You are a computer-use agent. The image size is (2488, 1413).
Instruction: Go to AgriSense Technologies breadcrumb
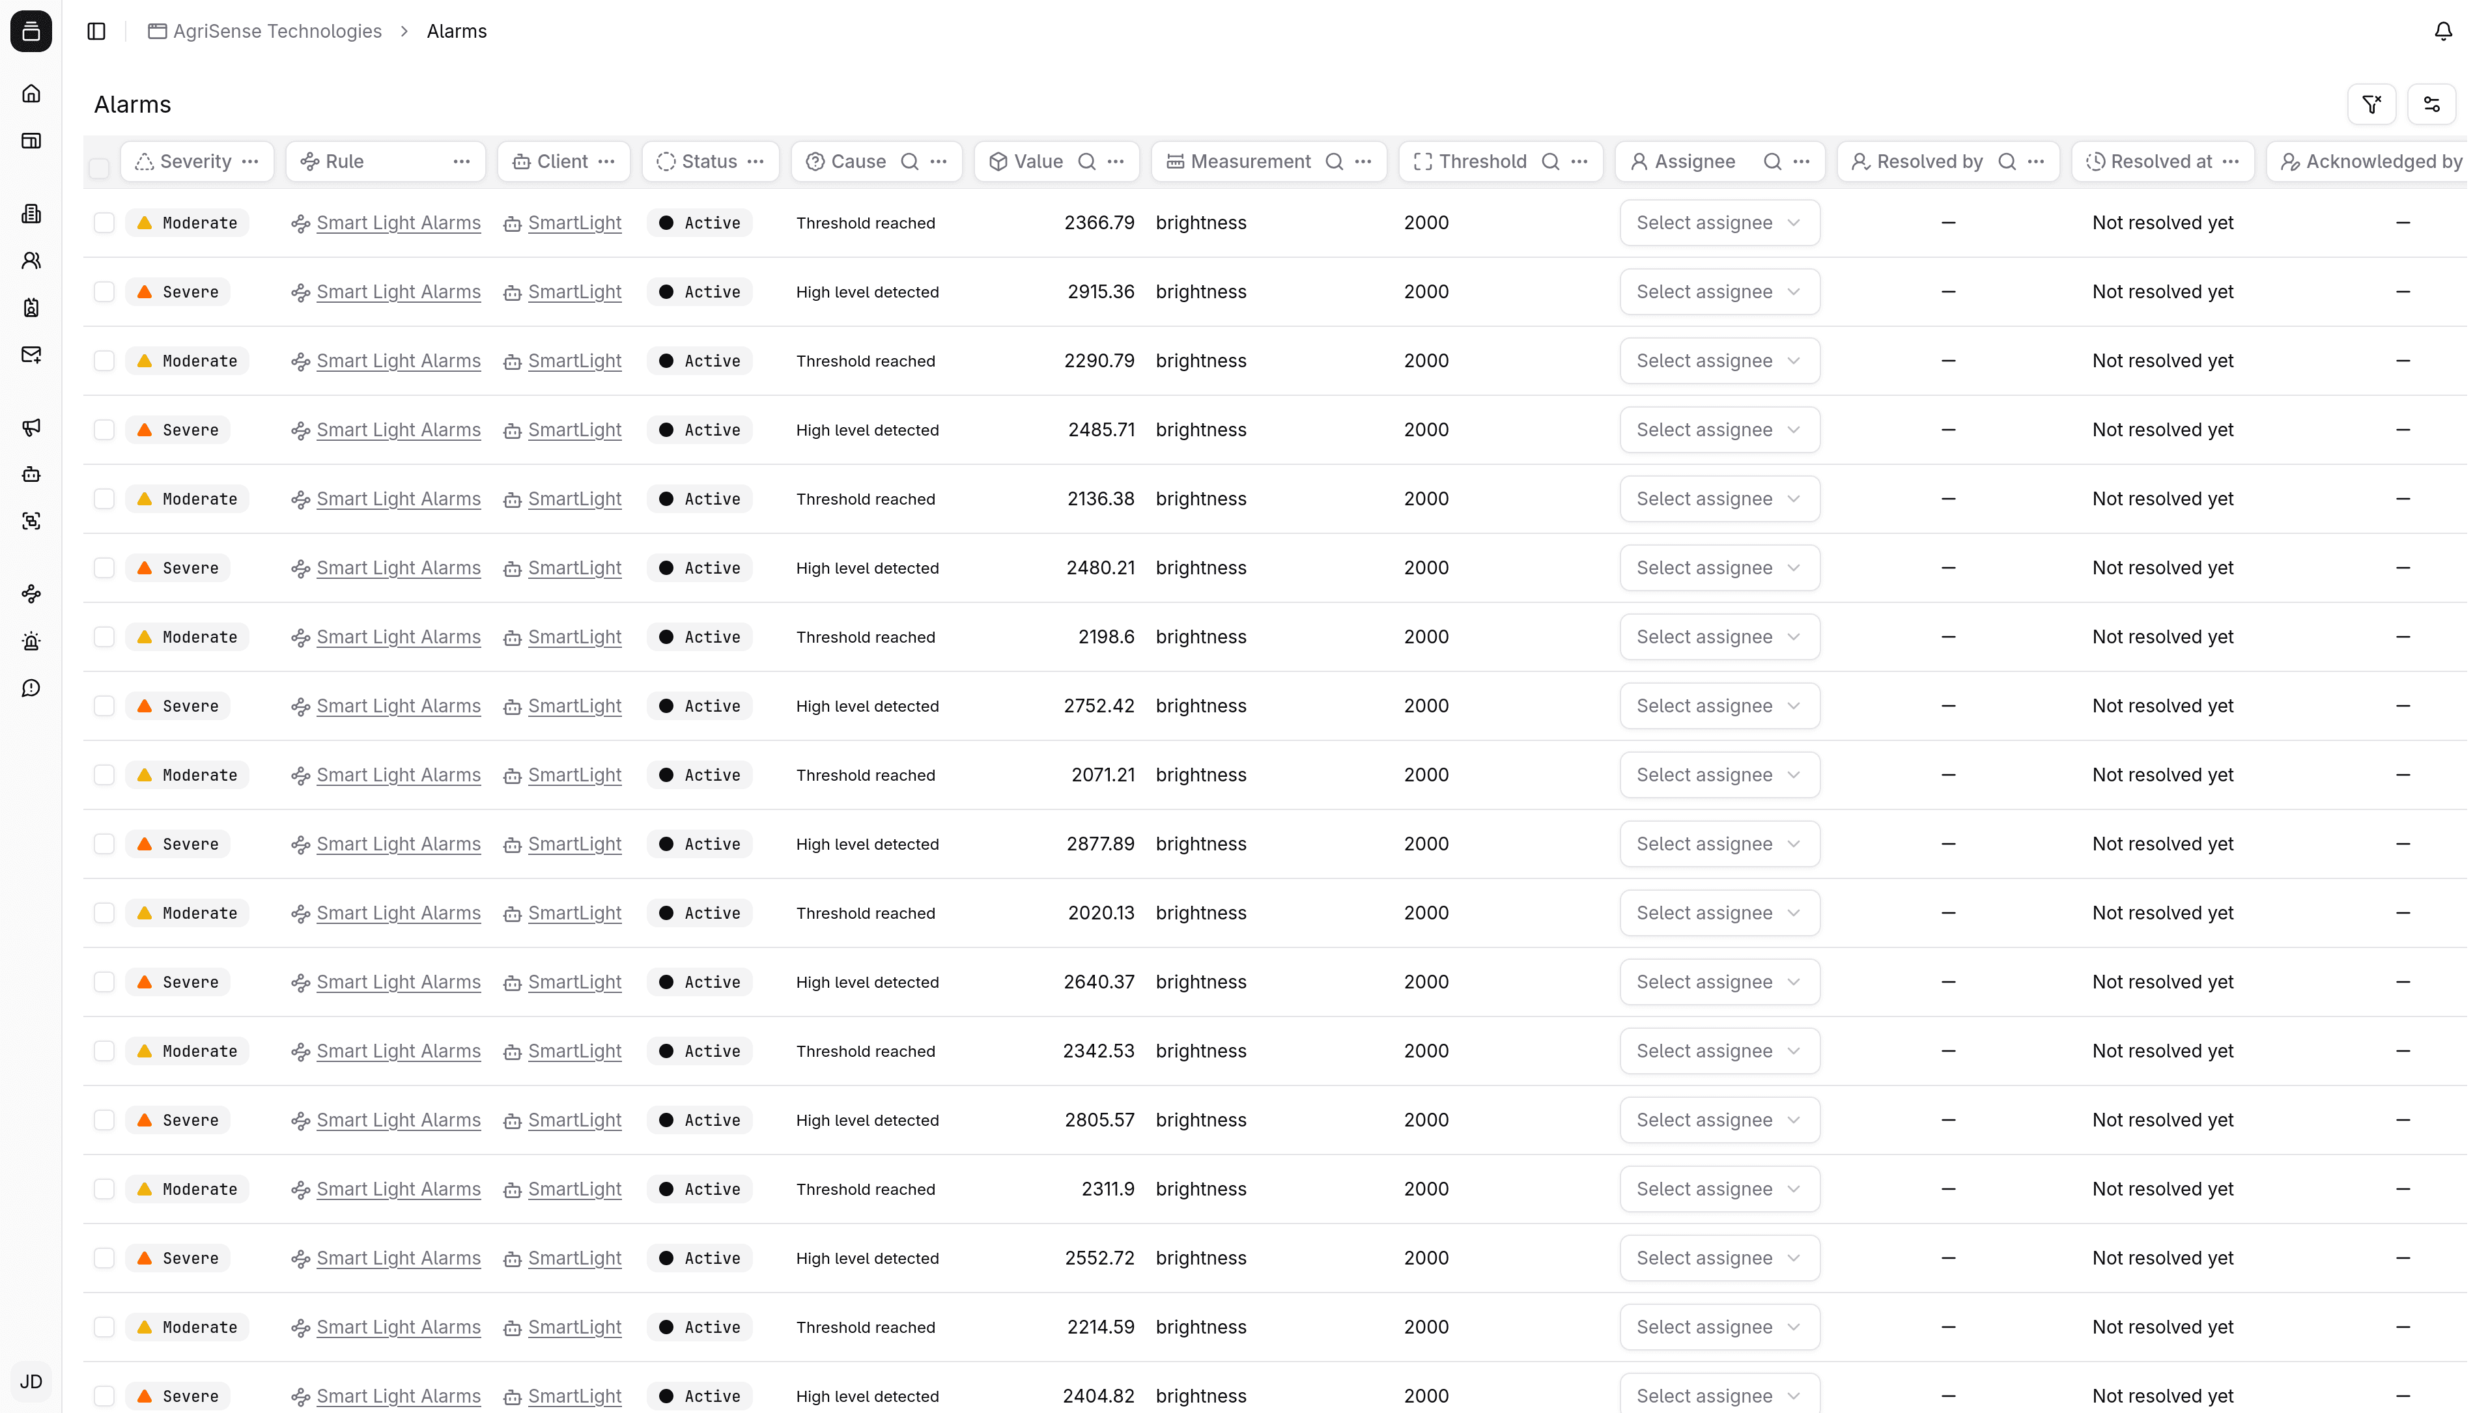click(277, 31)
